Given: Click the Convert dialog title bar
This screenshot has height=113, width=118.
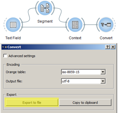Looking at the screenshot, I should [x=58, y=47].
